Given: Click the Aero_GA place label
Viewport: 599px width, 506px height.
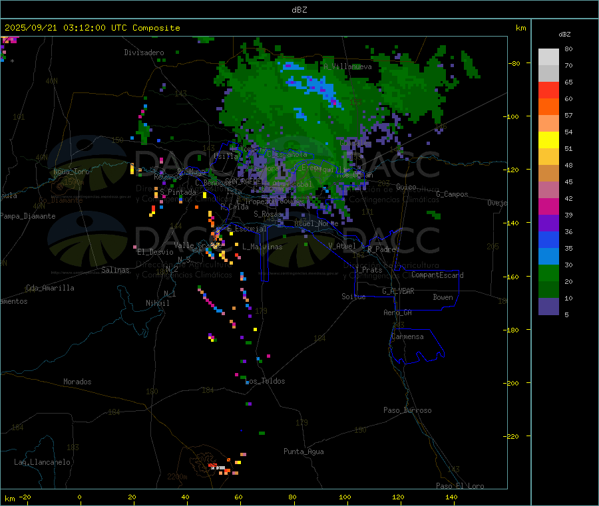Looking at the screenshot, I should click(398, 313).
